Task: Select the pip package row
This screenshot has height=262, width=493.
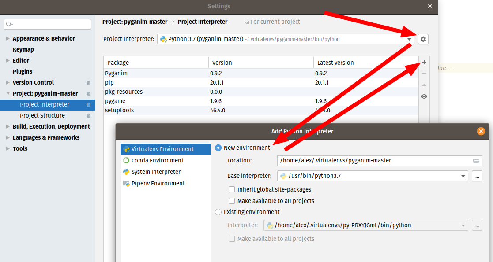Action: [261, 82]
